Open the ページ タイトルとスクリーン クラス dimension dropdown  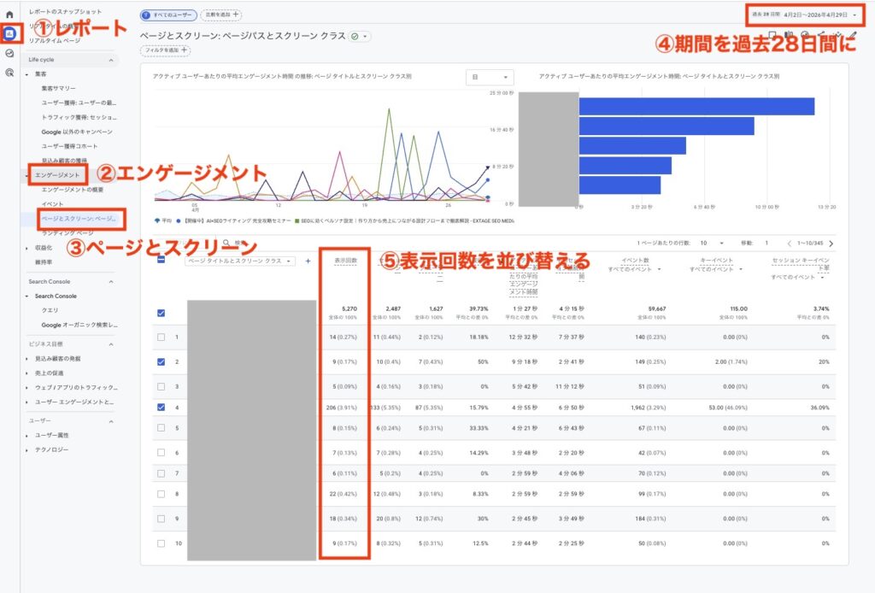pyautogui.click(x=240, y=261)
